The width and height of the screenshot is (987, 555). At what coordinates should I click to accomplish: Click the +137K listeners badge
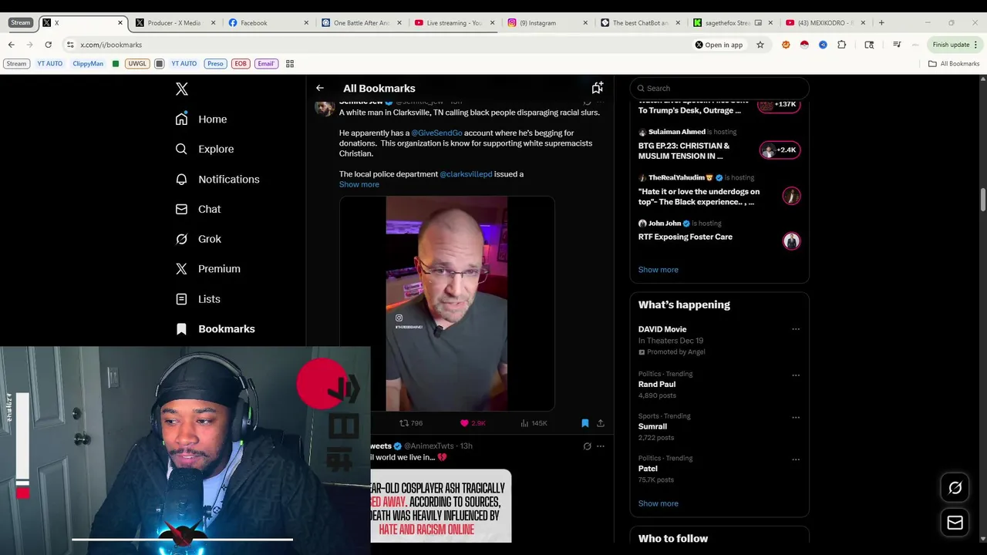[780, 104]
